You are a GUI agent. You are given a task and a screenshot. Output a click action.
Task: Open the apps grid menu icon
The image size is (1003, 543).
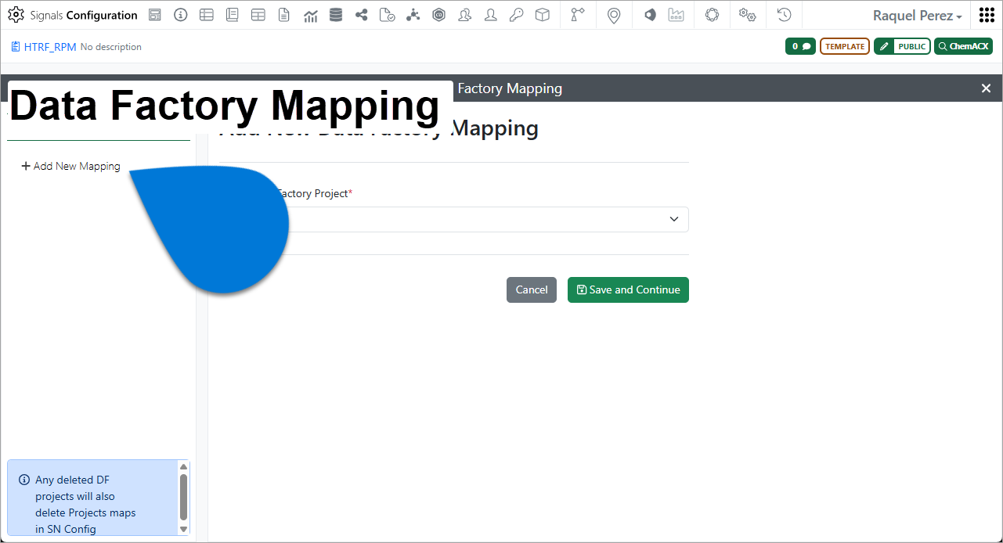(x=987, y=15)
